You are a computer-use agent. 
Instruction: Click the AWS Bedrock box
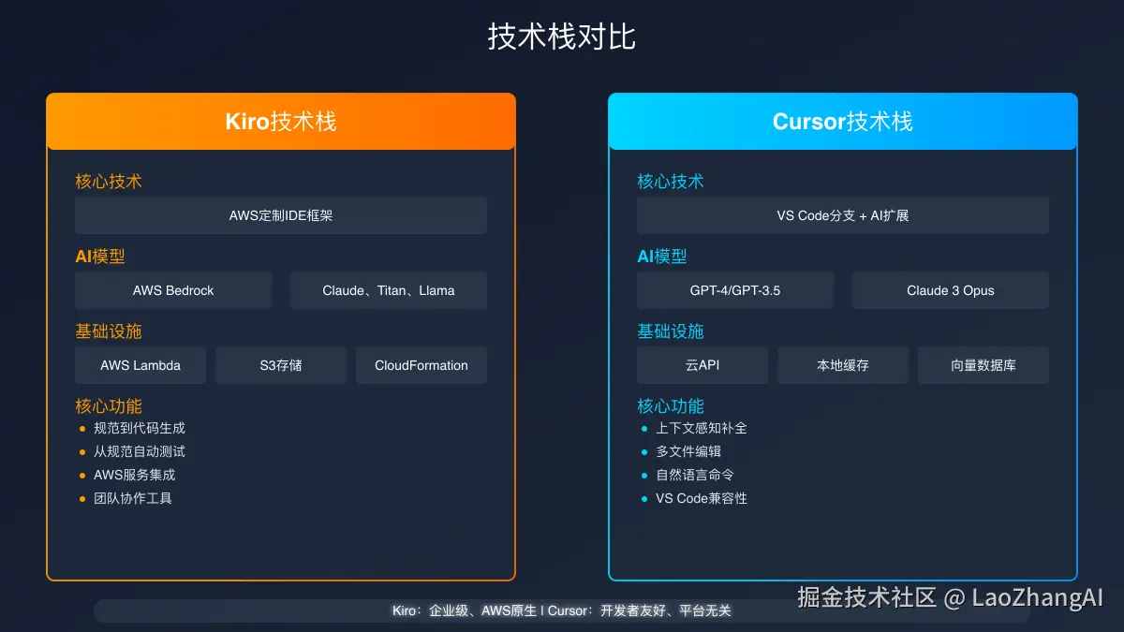(x=173, y=290)
